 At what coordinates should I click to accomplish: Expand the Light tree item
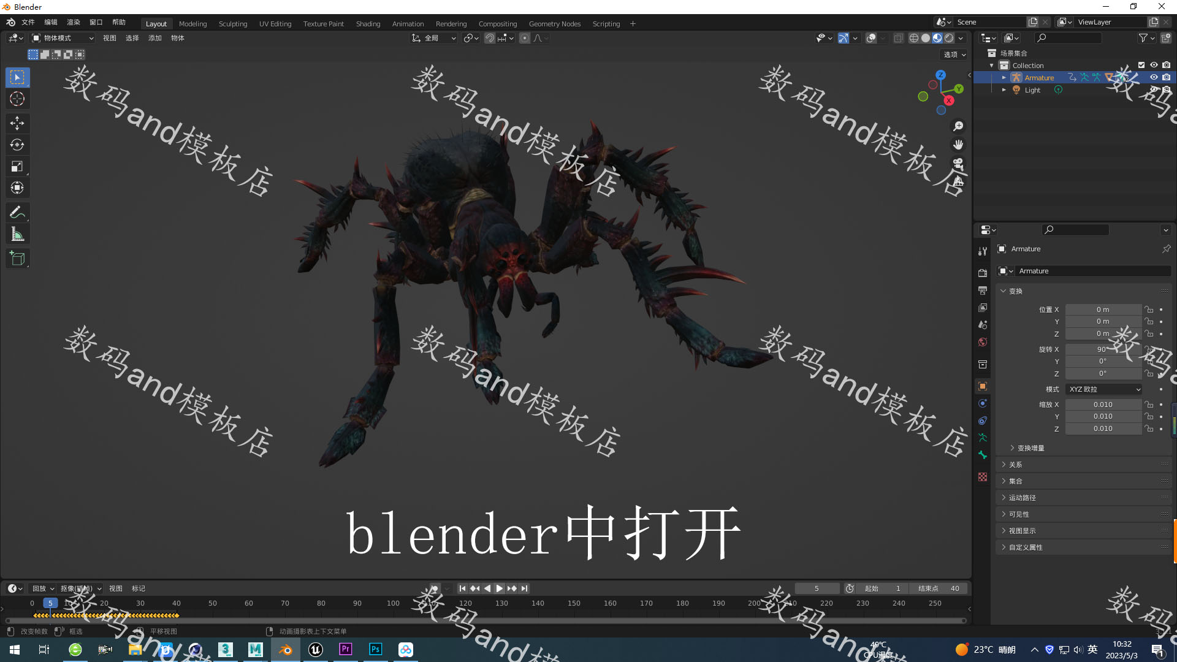coord(1004,90)
